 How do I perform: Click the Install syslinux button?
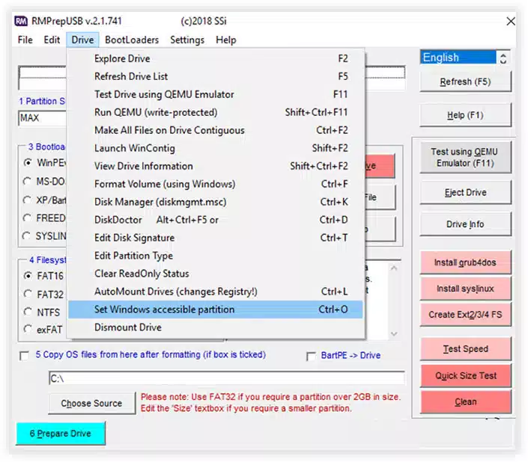coord(465,289)
